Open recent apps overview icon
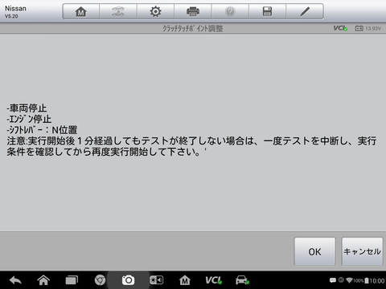386x289 pixels. pyautogui.click(x=72, y=280)
